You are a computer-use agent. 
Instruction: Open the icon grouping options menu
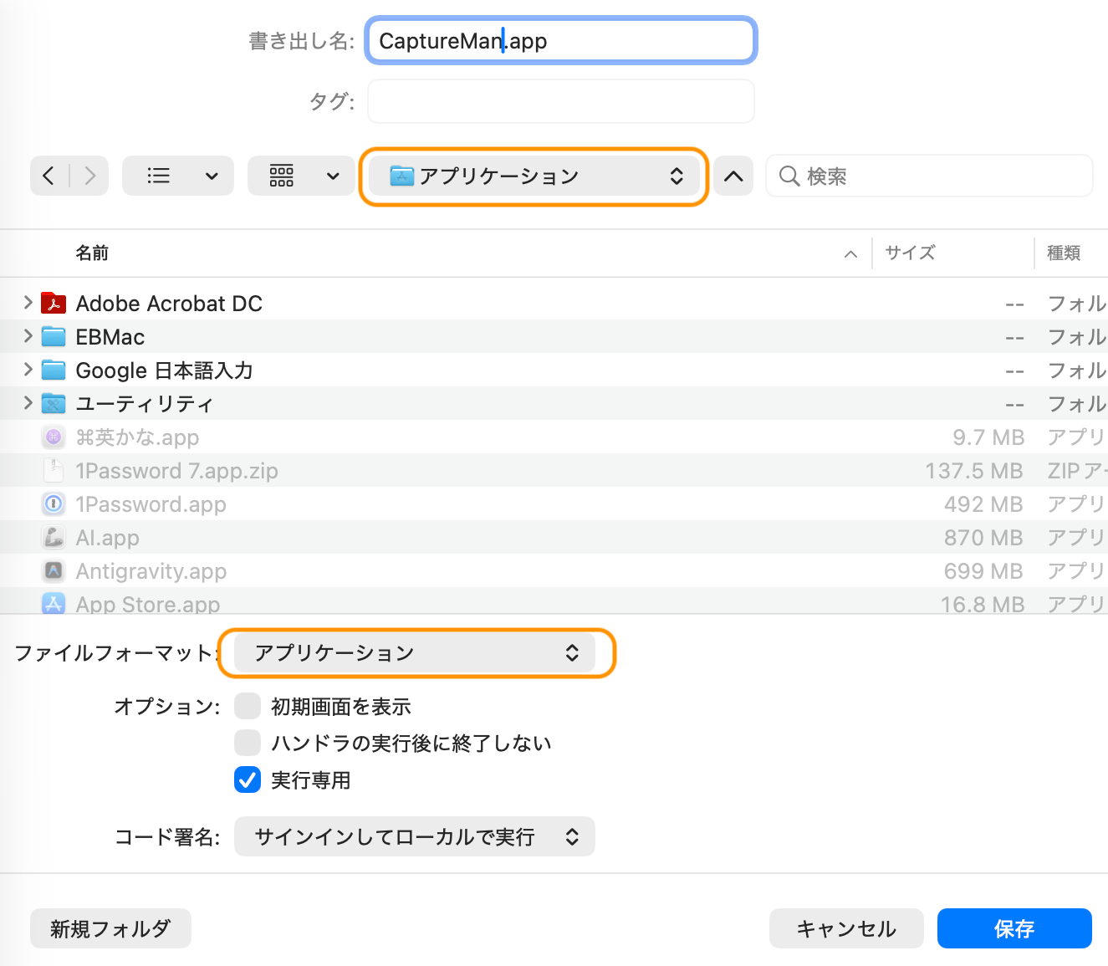click(302, 176)
